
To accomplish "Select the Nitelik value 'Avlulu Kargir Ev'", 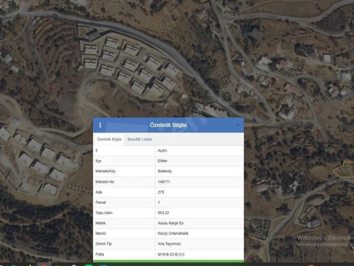I will tap(171, 223).
